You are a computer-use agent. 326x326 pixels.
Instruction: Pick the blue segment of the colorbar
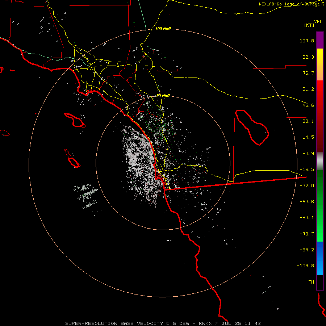pos(320,258)
